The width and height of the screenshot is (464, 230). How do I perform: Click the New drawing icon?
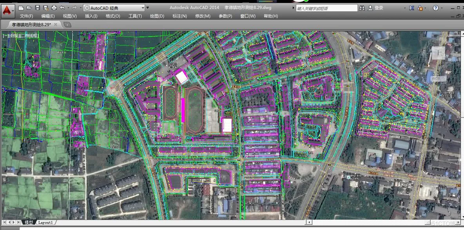tap(21, 8)
